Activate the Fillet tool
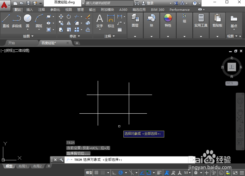245x176 pixels. tap(77, 23)
